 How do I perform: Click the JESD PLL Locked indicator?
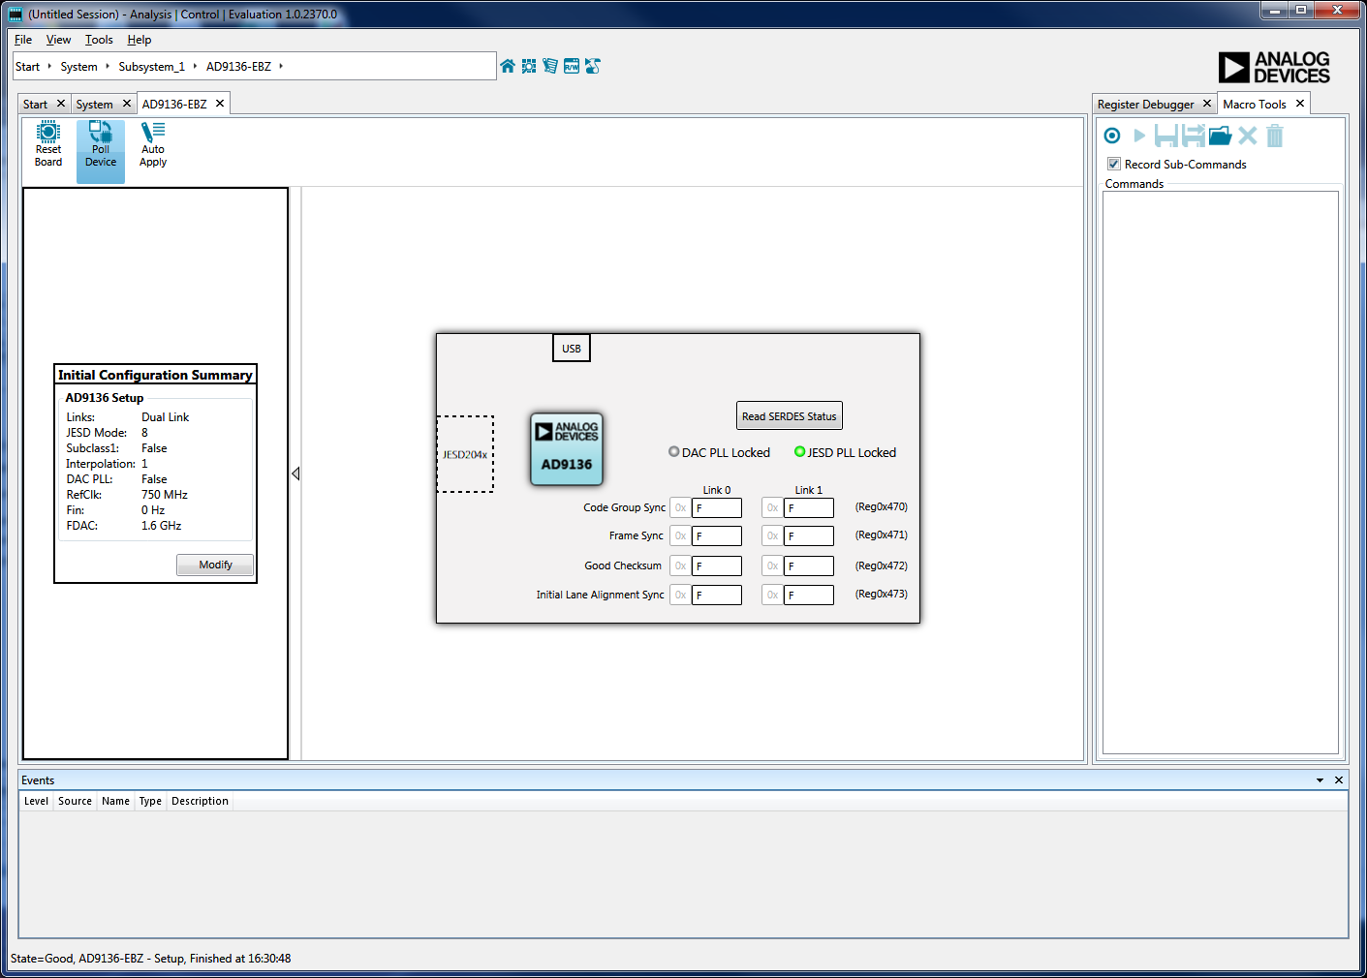point(800,452)
